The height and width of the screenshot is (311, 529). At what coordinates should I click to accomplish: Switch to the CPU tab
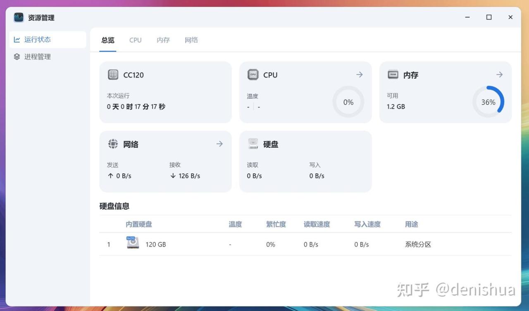[x=135, y=40]
